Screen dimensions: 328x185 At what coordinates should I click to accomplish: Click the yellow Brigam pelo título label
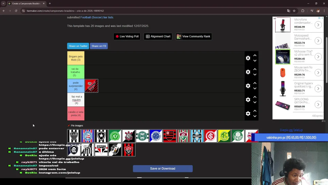[76, 58]
